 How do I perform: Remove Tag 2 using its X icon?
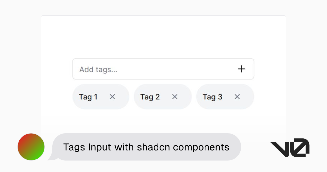coord(175,97)
